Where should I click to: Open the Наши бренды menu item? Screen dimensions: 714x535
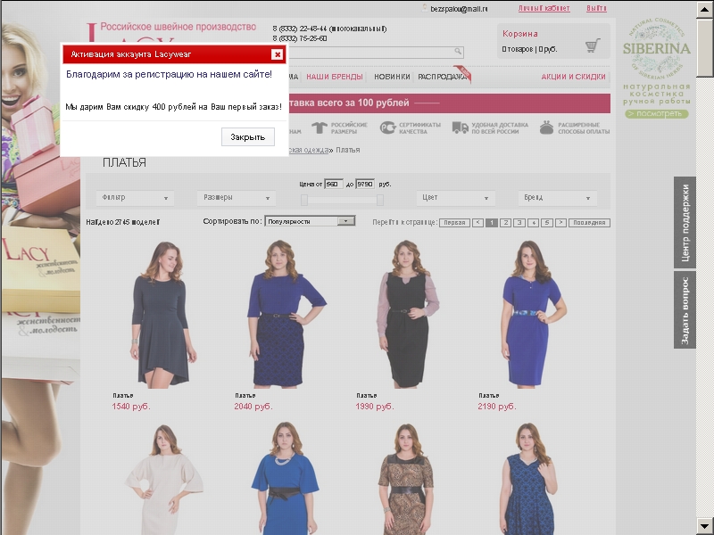coord(334,77)
